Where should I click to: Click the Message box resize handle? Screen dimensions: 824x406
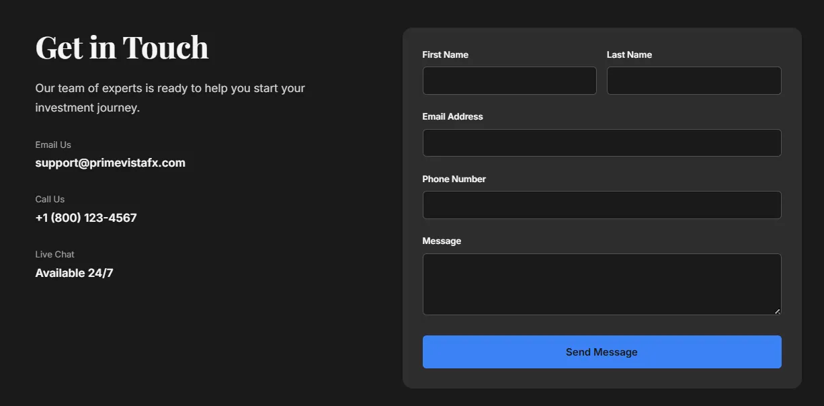[x=777, y=311]
